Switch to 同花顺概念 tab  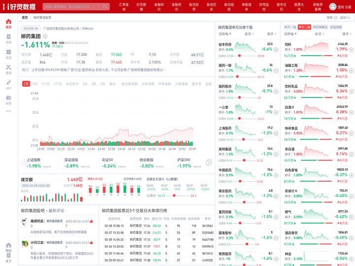click(320, 27)
